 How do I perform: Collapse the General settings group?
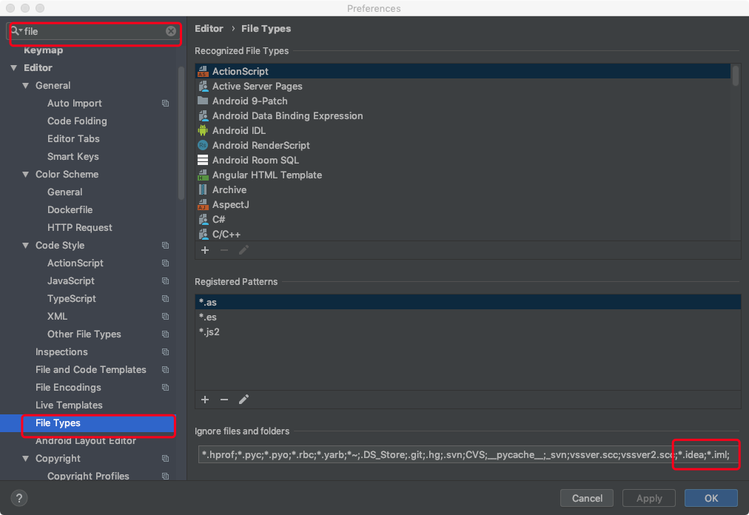click(25, 86)
